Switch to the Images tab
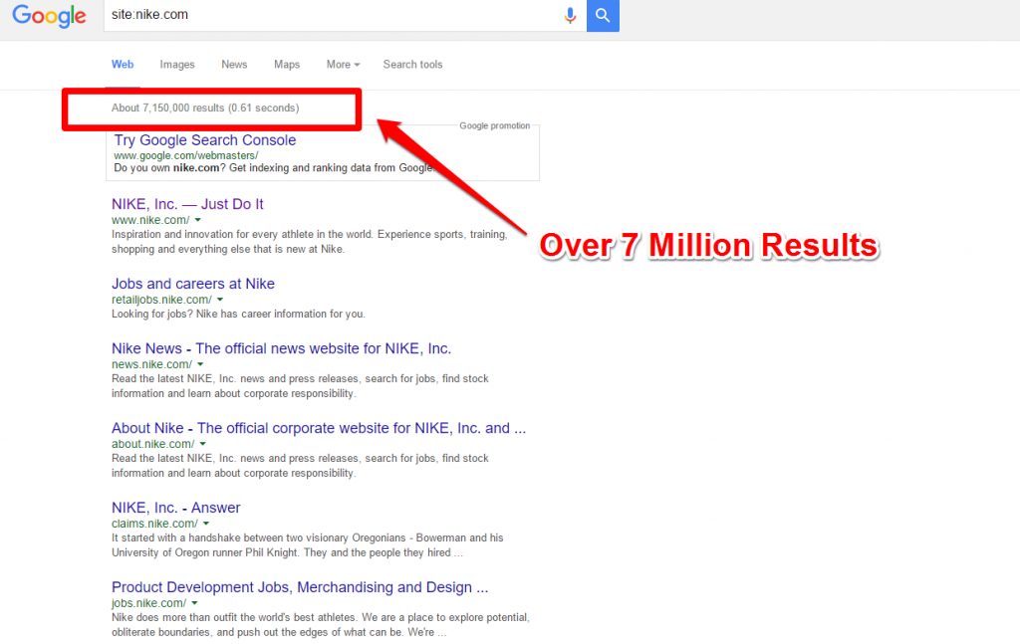 point(177,65)
